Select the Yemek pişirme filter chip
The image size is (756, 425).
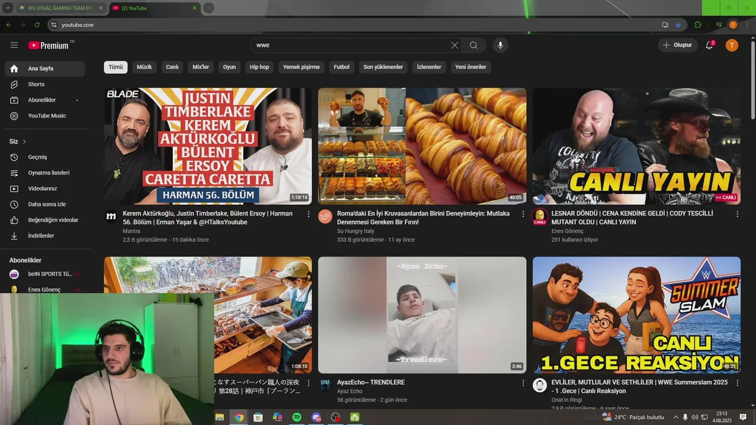[x=301, y=67]
